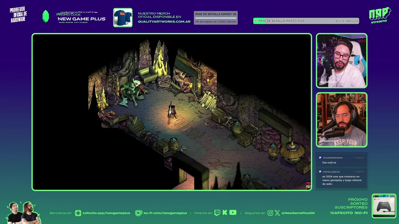Click the 'PRÓXIMO SORTEO SUSCRIPTORES' text

(351, 203)
